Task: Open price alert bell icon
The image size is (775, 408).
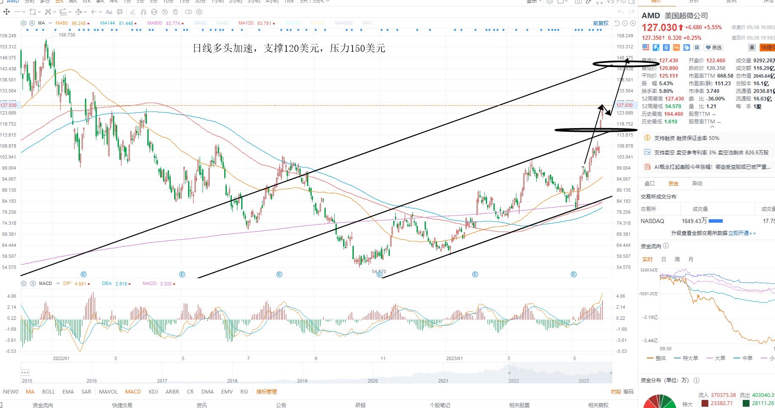Action: (752, 48)
